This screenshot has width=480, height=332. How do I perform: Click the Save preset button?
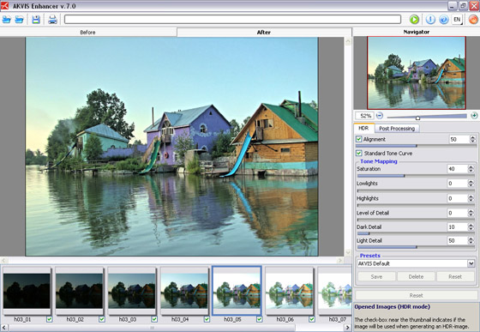pos(376,276)
